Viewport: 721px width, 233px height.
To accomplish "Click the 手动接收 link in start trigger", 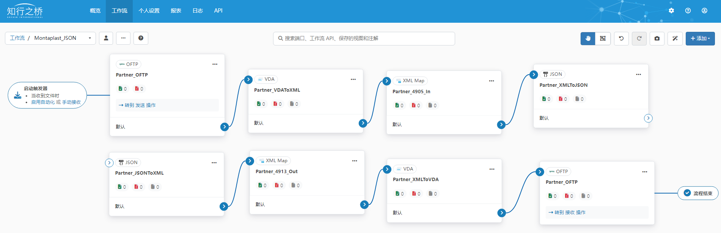I will 71,102.
